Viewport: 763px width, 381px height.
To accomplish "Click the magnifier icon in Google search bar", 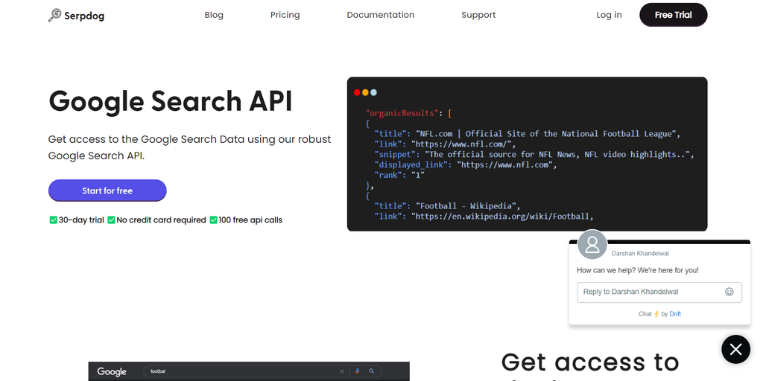I will (x=372, y=371).
